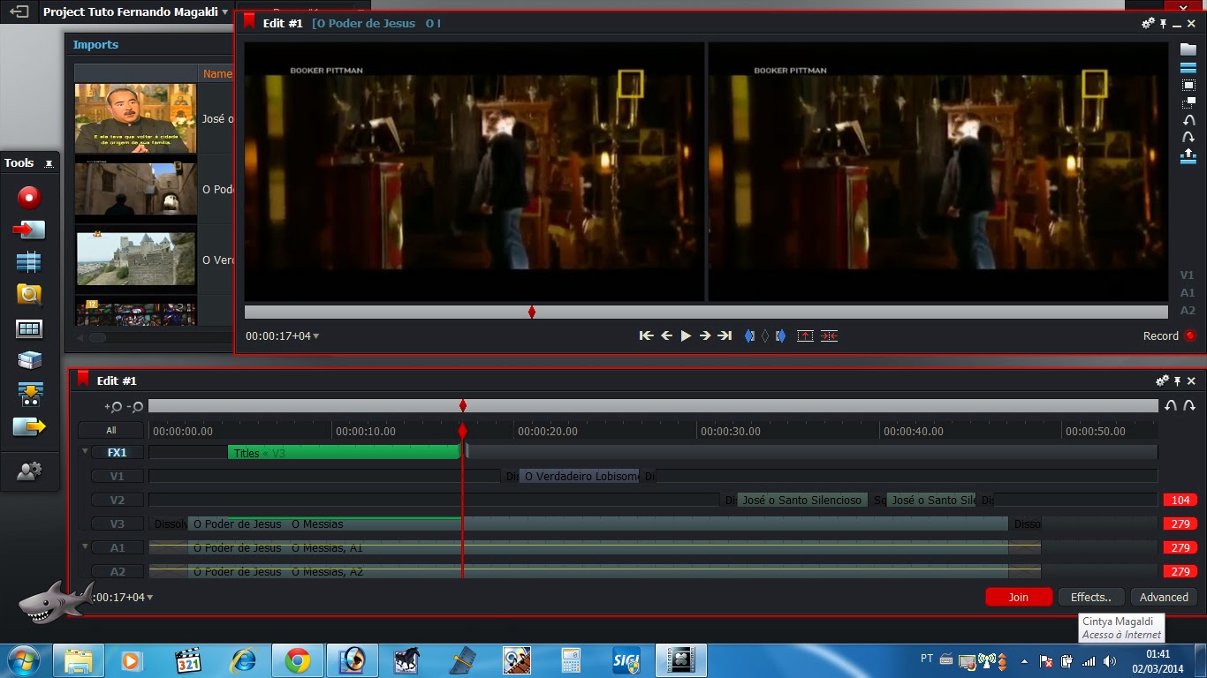Click the Remove marked section button
The image size is (1207, 678).
(805, 335)
